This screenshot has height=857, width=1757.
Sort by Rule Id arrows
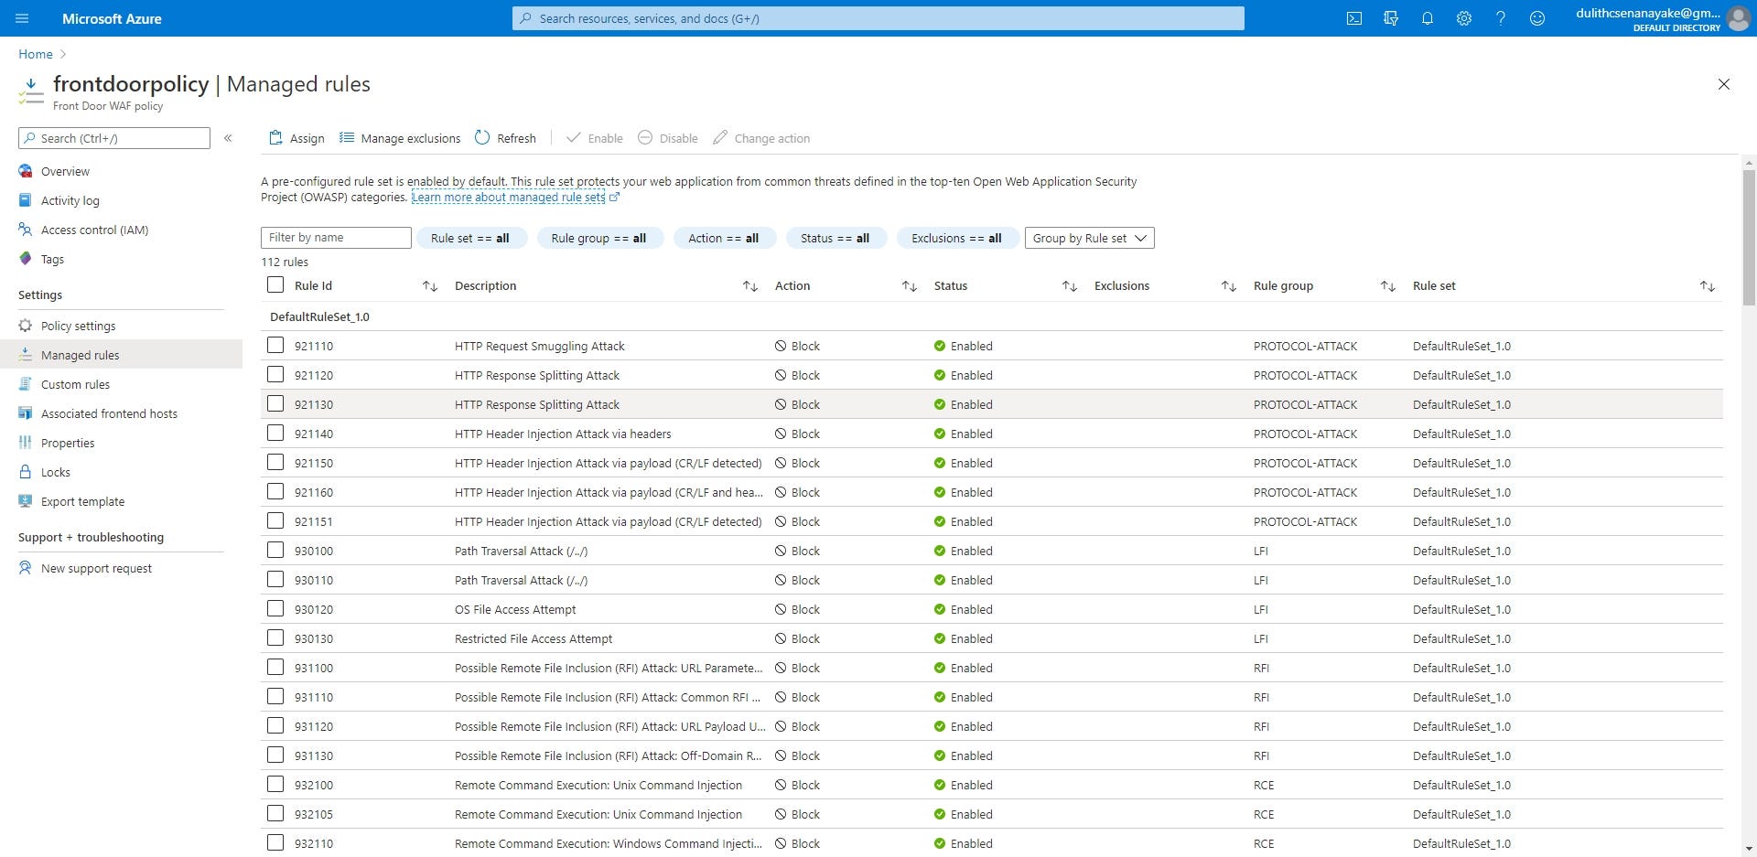pyautogui.click(x=430, y=286)
